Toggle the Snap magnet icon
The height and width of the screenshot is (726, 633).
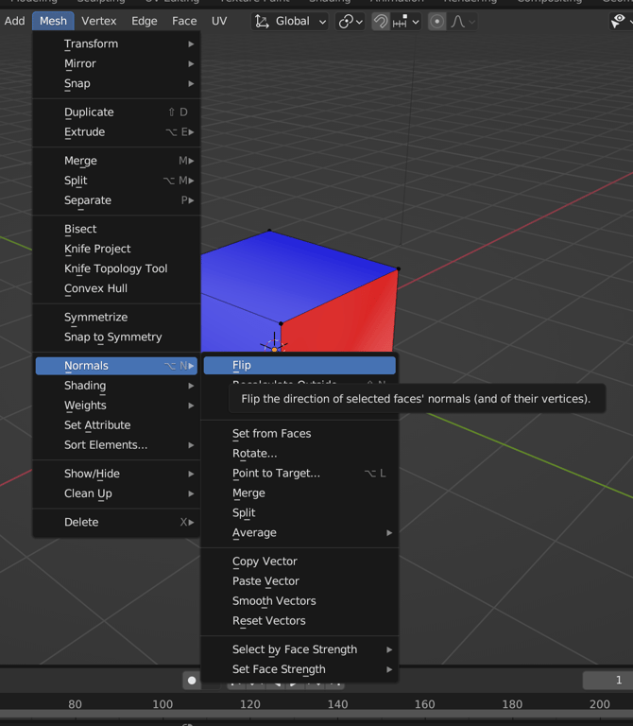(x=381, y=22)
